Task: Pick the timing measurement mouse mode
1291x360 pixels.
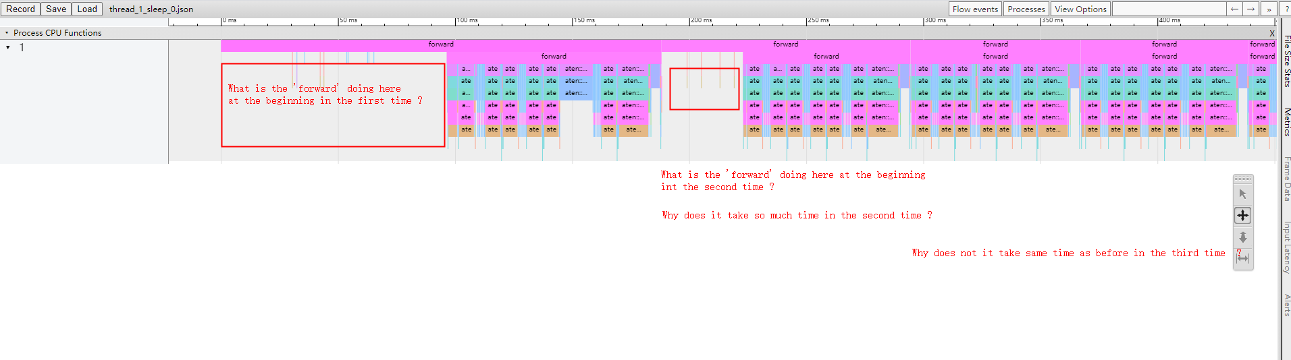Action: (1242, 258)
